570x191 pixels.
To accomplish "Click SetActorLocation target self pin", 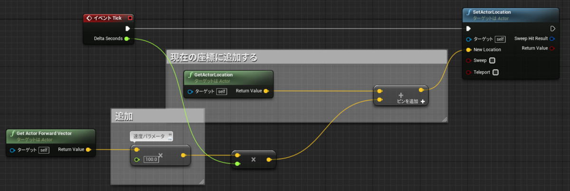I will [x=469, y=39].
